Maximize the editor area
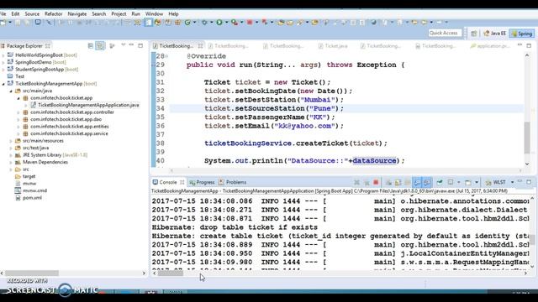The width and height of the screenshot is (538, 302). [529, 45]
